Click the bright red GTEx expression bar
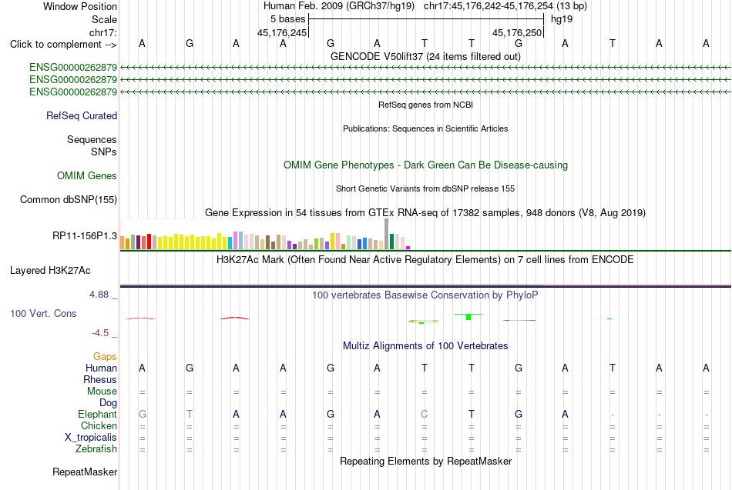 149,242
